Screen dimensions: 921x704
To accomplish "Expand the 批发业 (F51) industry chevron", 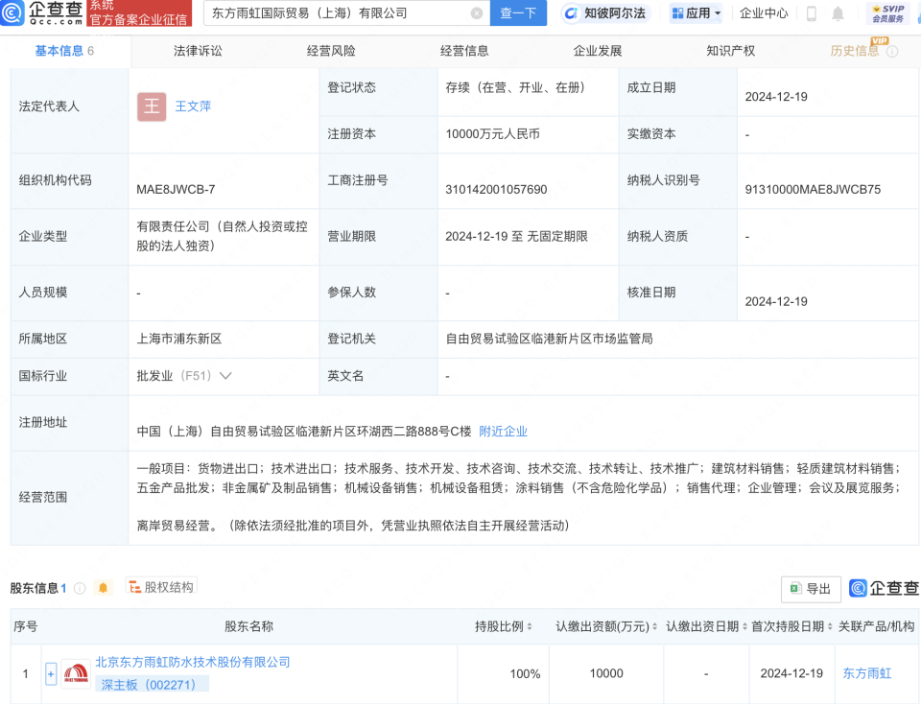I will pyautogui.click(x=225, y=376).
